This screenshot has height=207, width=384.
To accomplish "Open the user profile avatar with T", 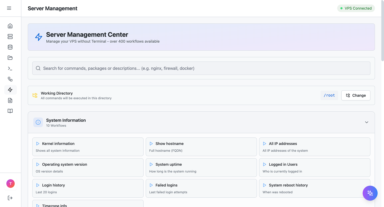I will coord(10,184).
